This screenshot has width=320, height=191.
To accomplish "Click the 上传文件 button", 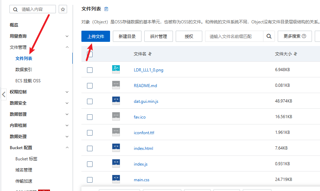I will click(x=95, y=36).
